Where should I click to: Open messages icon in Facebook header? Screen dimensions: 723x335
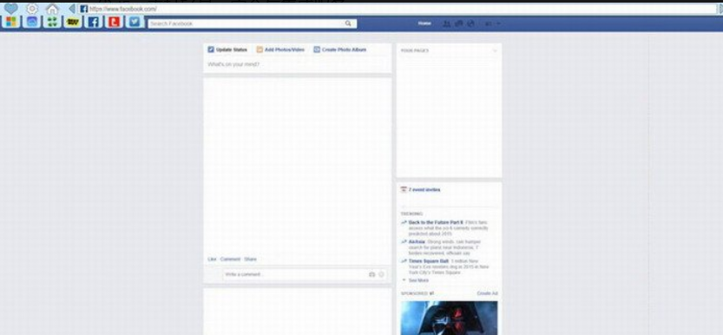[459, 23]
